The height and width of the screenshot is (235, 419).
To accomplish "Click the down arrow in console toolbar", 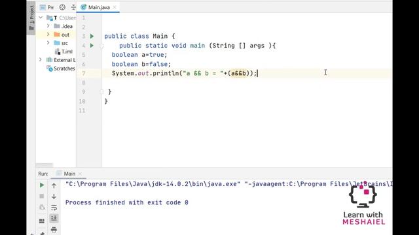I will [54, 196].
